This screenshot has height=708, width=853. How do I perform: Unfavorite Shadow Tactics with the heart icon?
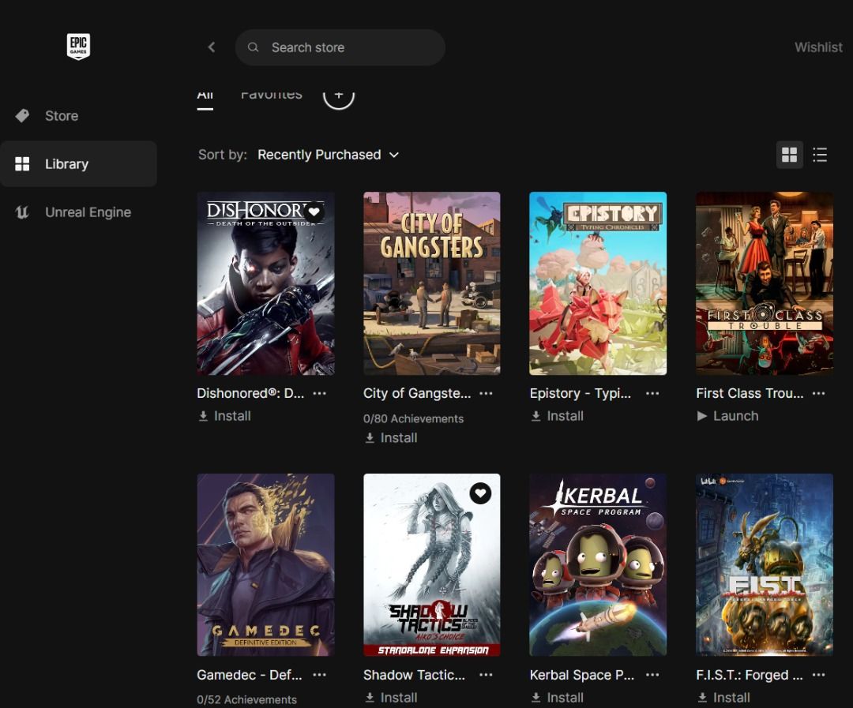[480, 494]
